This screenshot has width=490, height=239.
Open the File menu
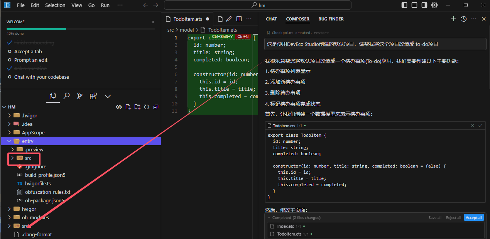[21, 5]
